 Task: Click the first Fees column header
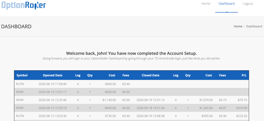126,75
